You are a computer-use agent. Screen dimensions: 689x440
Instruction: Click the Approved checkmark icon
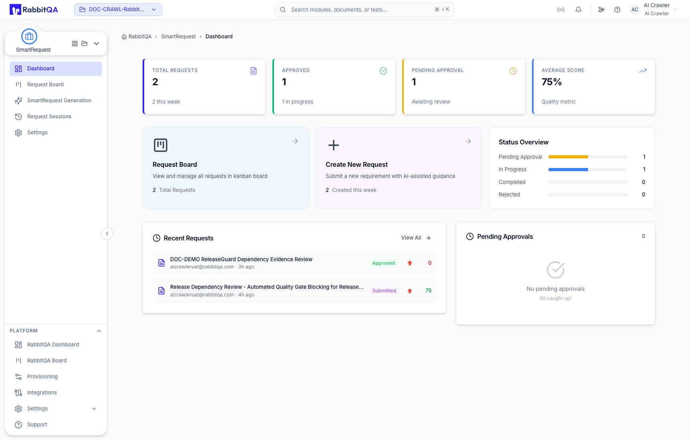[383, 71]
